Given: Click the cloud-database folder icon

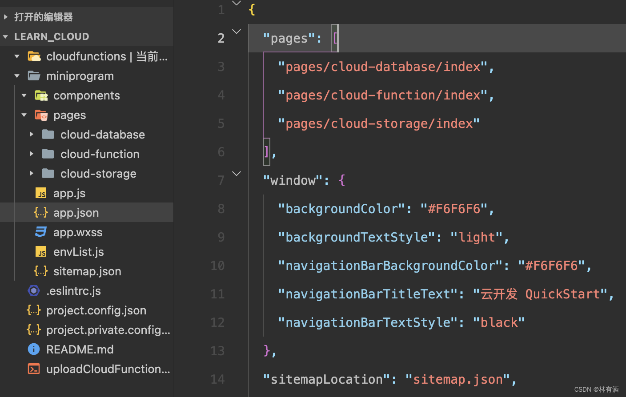Looking at the screenshot, I should coord(48,135).
